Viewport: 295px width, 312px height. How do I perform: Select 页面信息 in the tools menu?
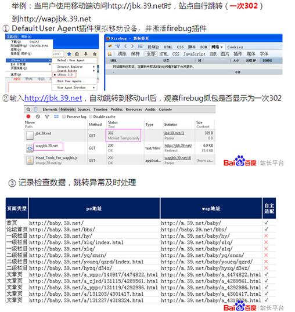pos(19,68)
